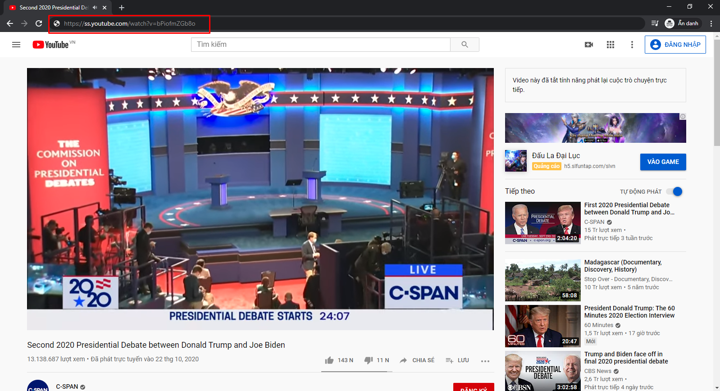The width and height of the screenshot is (720, 391).
Task: Go back with browser back arrow
Action: 10,23
